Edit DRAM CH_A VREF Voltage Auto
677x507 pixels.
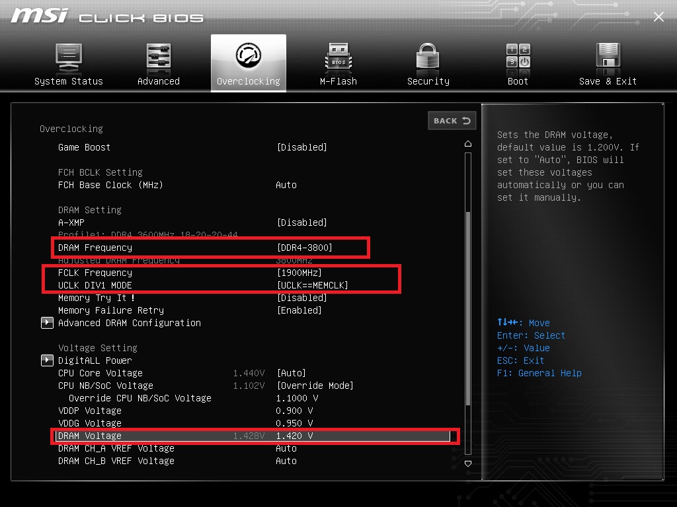286,448
